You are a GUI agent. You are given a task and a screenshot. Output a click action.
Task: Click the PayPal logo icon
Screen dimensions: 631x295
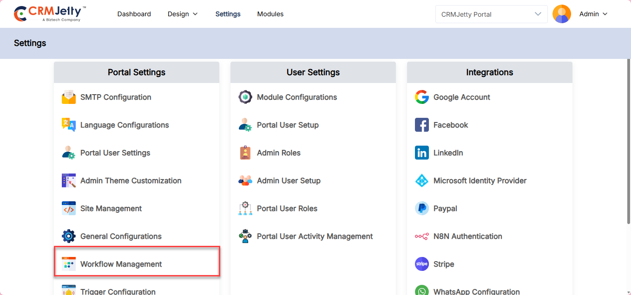422,209
